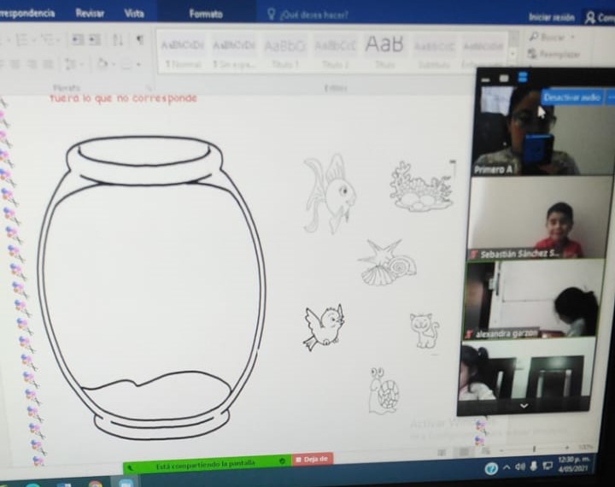Click the zoom in plus button
This screenshot has width=615, height=487.
pos(567,448)
